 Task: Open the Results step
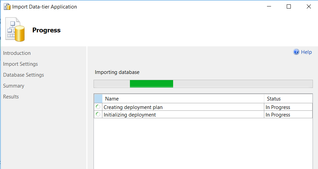tap(11, 97)
